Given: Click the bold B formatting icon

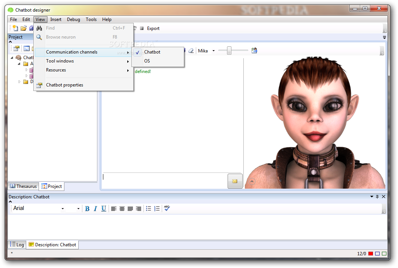Looking at the screenshot, I should (x=87, y=208).
